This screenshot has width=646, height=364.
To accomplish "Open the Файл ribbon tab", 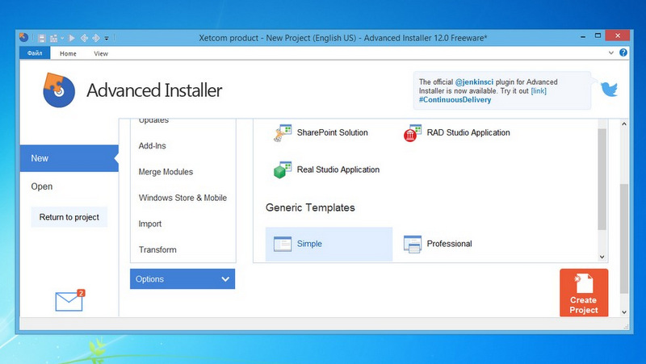I will pos(35,53).
